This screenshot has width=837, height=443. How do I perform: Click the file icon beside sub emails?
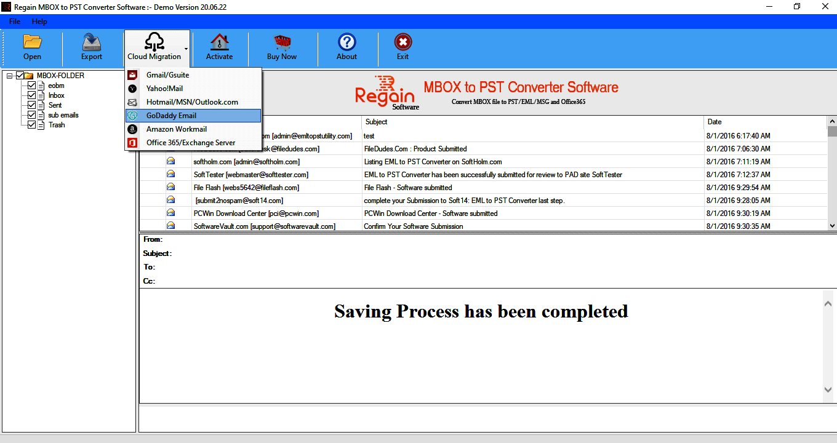(42, 115)
